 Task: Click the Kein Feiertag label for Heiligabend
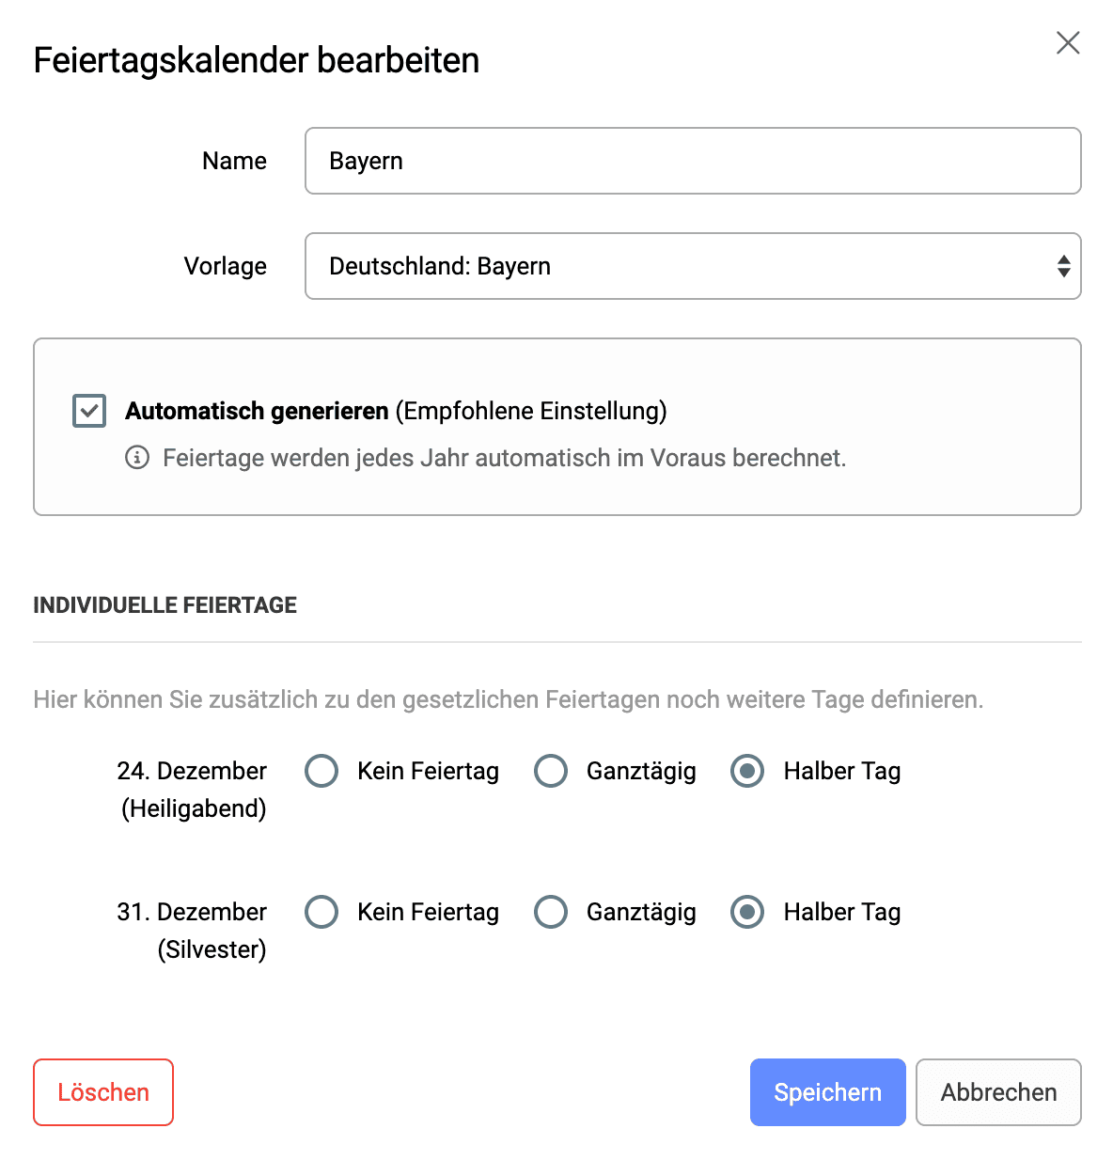(x=428, y=771)
